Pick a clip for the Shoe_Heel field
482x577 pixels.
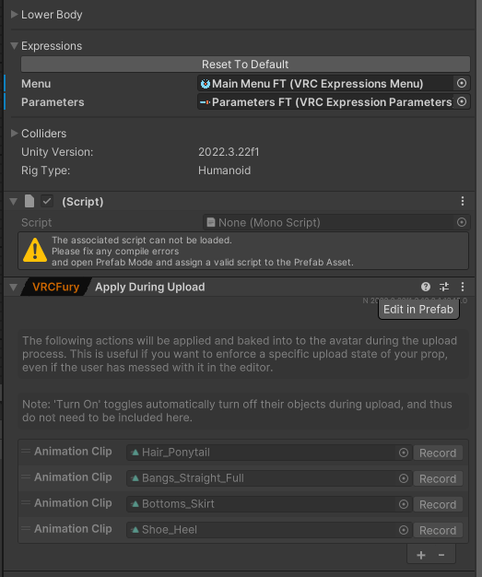404,530
